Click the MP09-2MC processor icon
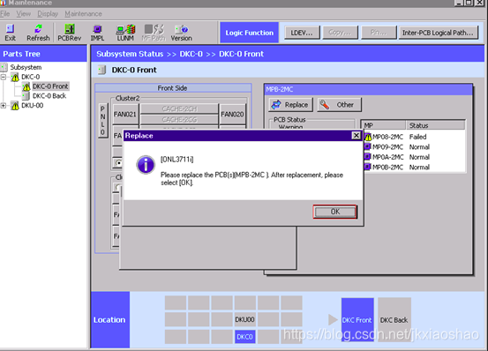The height and width of the screenshot is (351, 488). coord(368,146)
